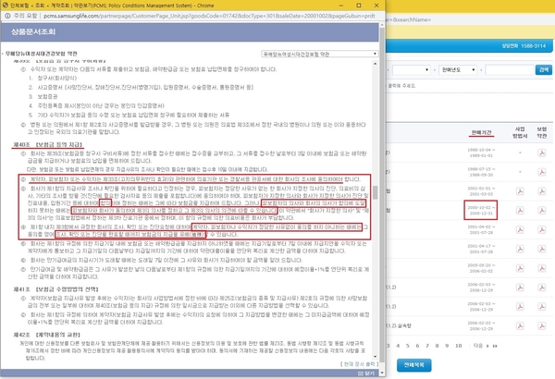Go to page 7 in pagination
Viewport: 555px width, 379px height.
coord(427,346)
